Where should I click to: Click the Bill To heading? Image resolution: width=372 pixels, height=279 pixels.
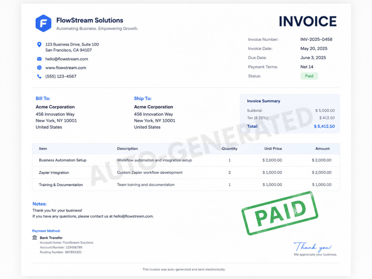(x=43, y=99)
